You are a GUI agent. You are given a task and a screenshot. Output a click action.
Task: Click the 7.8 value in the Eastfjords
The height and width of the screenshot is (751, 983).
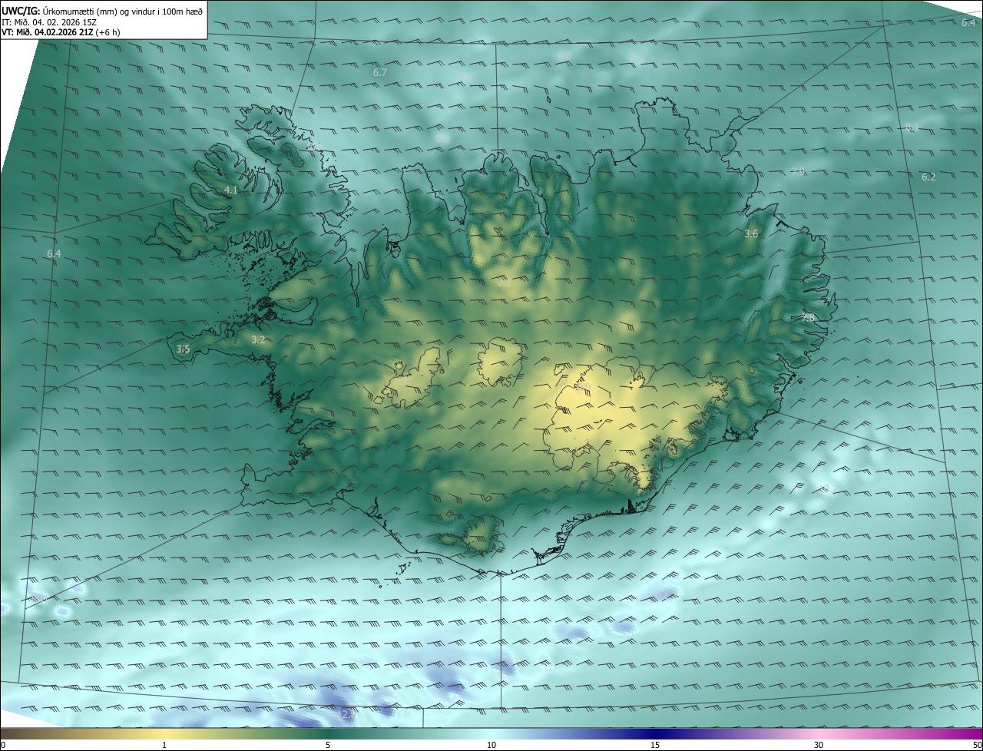coord(807,317)
